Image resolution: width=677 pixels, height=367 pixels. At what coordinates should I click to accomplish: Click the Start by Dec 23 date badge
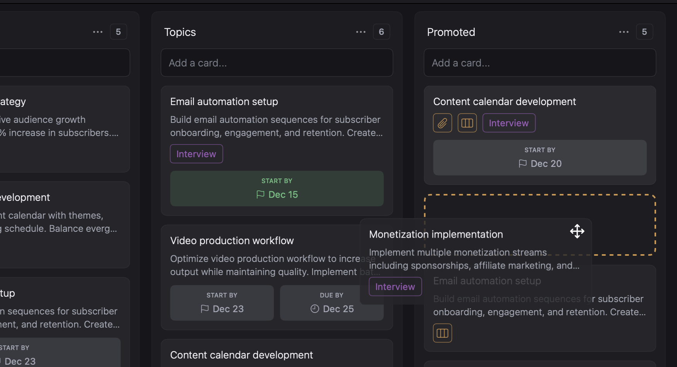[x=222, y=303]
